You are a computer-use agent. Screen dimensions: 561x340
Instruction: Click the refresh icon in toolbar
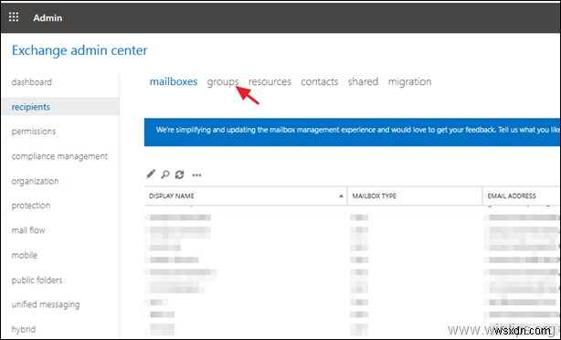pyautogui.click(x=179, y=175)
